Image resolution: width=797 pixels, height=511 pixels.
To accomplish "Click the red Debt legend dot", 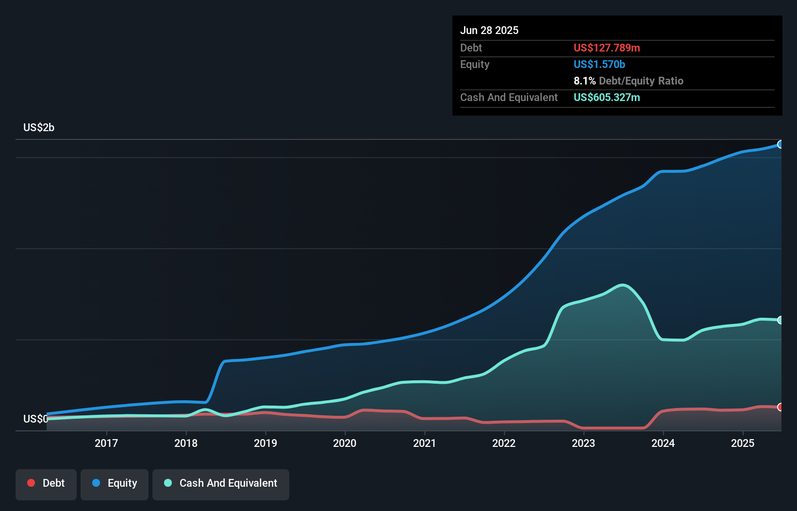I will [x=31, y=483].
